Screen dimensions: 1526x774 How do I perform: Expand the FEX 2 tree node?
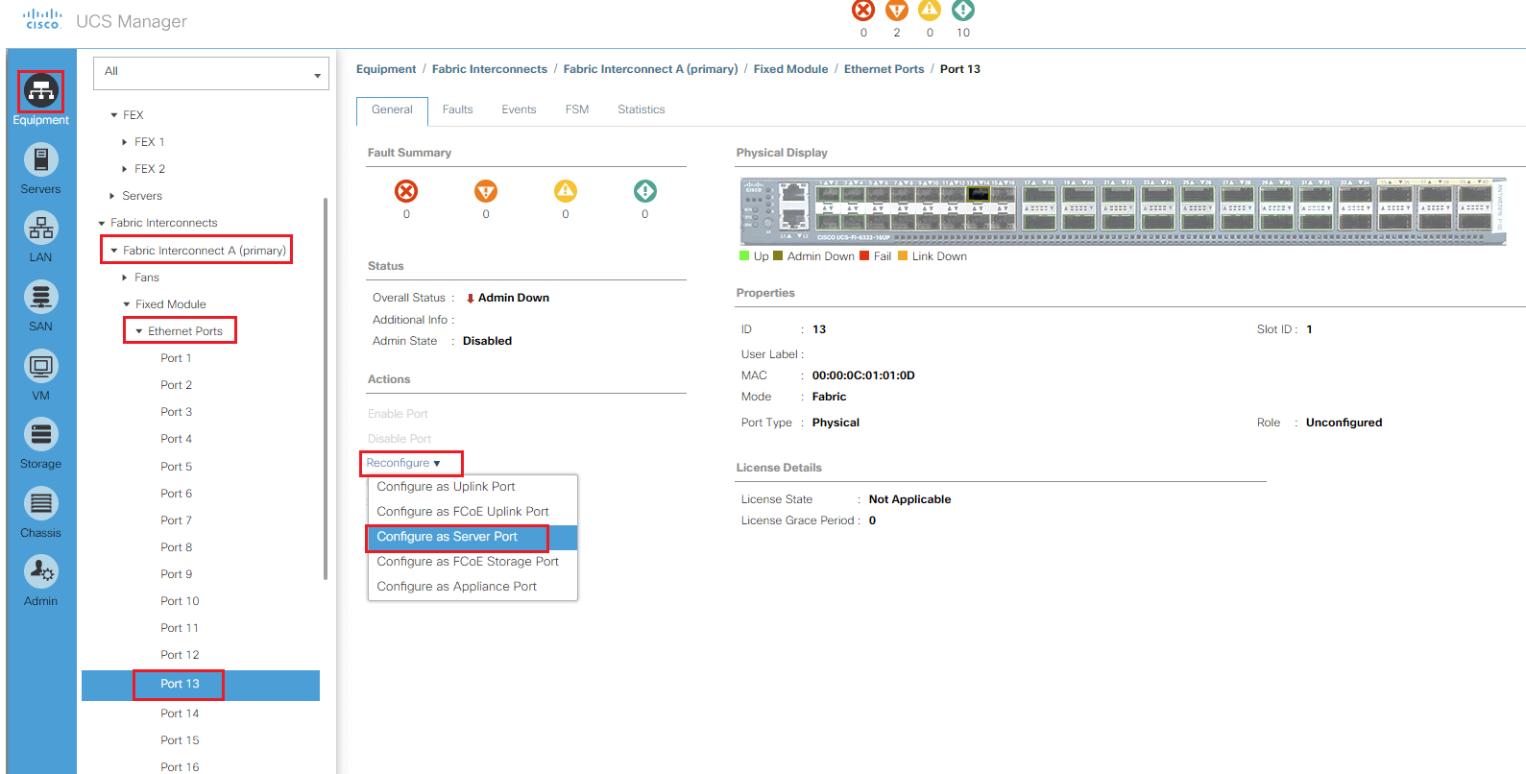point(125,169)
